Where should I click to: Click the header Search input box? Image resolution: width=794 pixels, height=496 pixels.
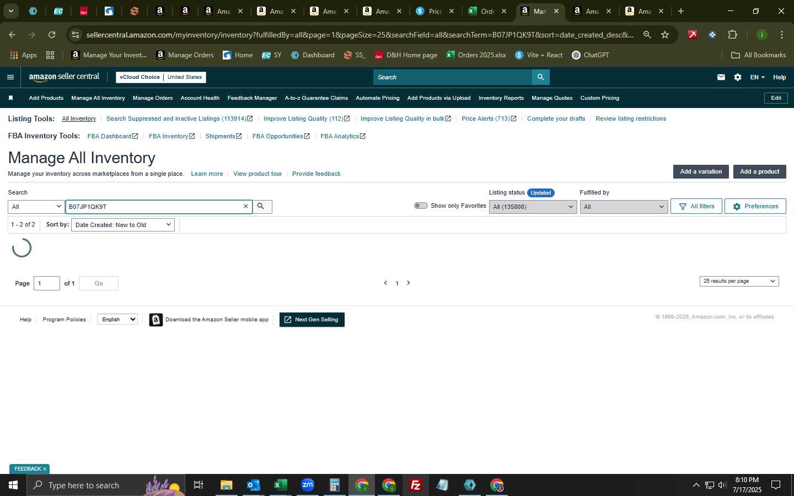pos(453,77)
